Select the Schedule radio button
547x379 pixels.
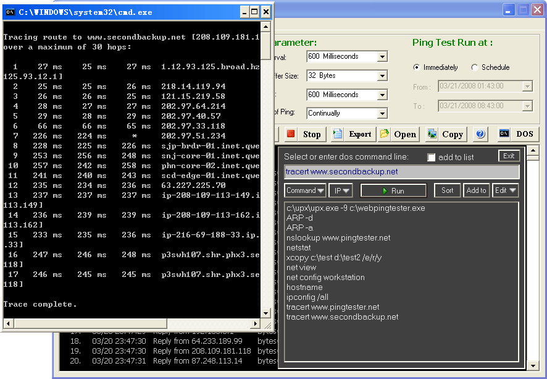point(474,67)
